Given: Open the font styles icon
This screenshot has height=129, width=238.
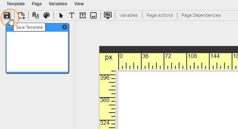Looking at the screenshot, I should pyautogui.click(x=35, y=15).
